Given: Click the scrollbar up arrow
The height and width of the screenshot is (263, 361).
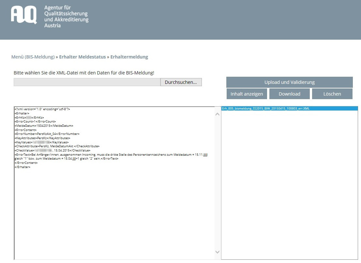Looking at the screenshot, I should click(x=217, y=113).
